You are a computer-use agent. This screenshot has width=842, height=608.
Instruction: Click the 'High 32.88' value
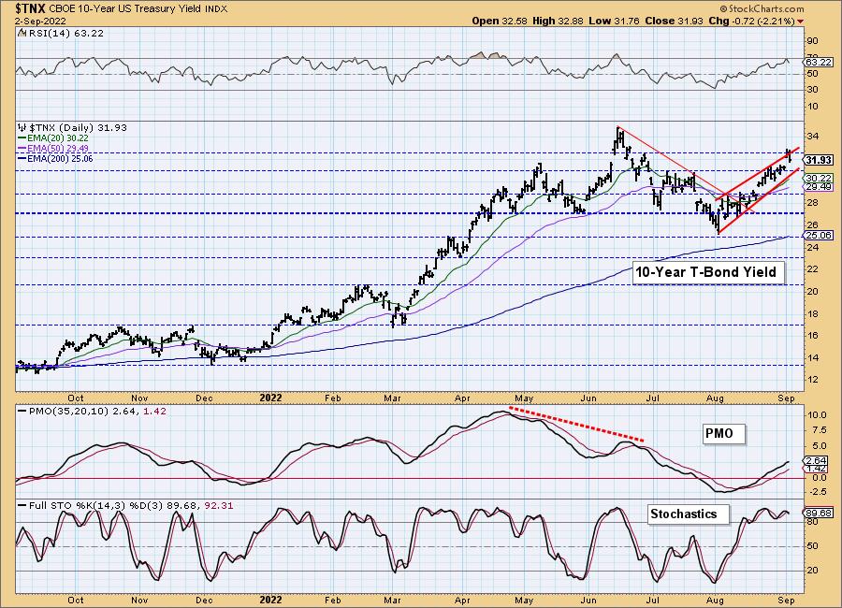coord(558,21)
